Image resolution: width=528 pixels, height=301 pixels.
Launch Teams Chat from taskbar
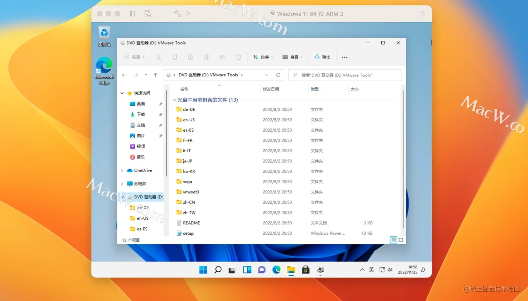[x=262, y=270]
